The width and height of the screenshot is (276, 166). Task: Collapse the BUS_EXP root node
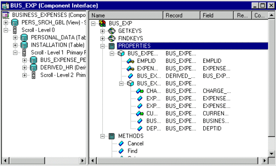coord(93,23)
